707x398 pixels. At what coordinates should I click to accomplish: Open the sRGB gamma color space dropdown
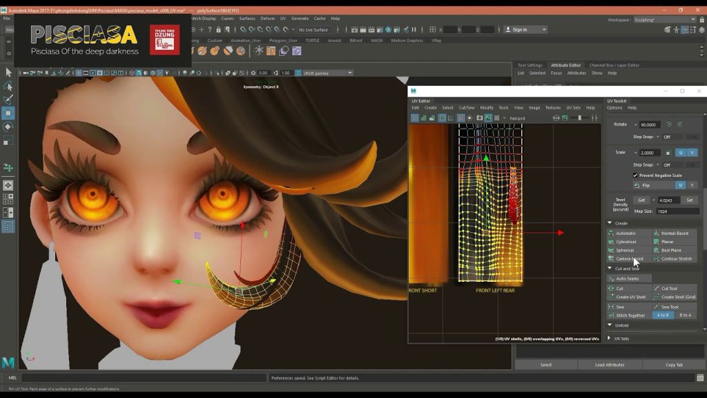coord(328,73)
